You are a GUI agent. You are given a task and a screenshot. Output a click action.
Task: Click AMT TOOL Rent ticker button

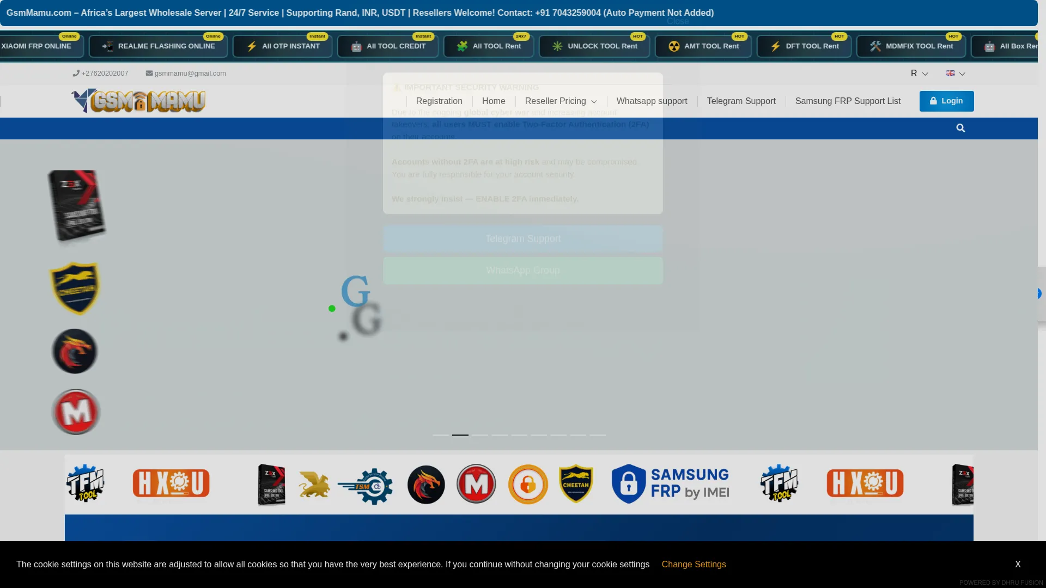[703, 46]
